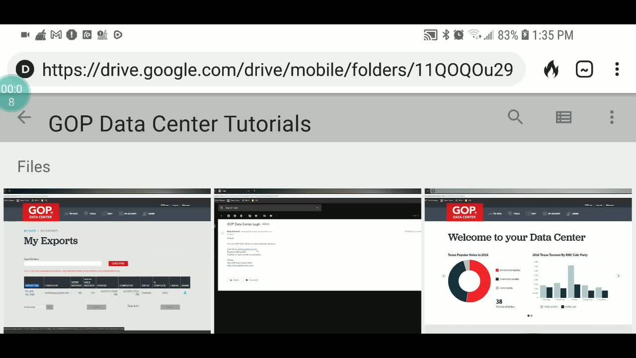
Task: Open search in the Drive folder
Action: tap(515, 117)
